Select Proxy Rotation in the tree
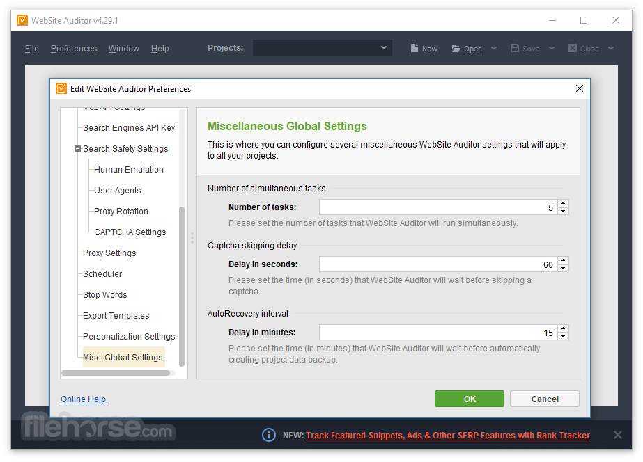Screen dimensions: 643x462 point(121,212)
